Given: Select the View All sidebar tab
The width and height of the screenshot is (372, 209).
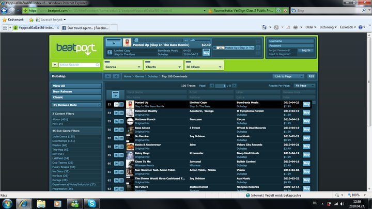Looking at the screenshot, I should click(76, 86).
